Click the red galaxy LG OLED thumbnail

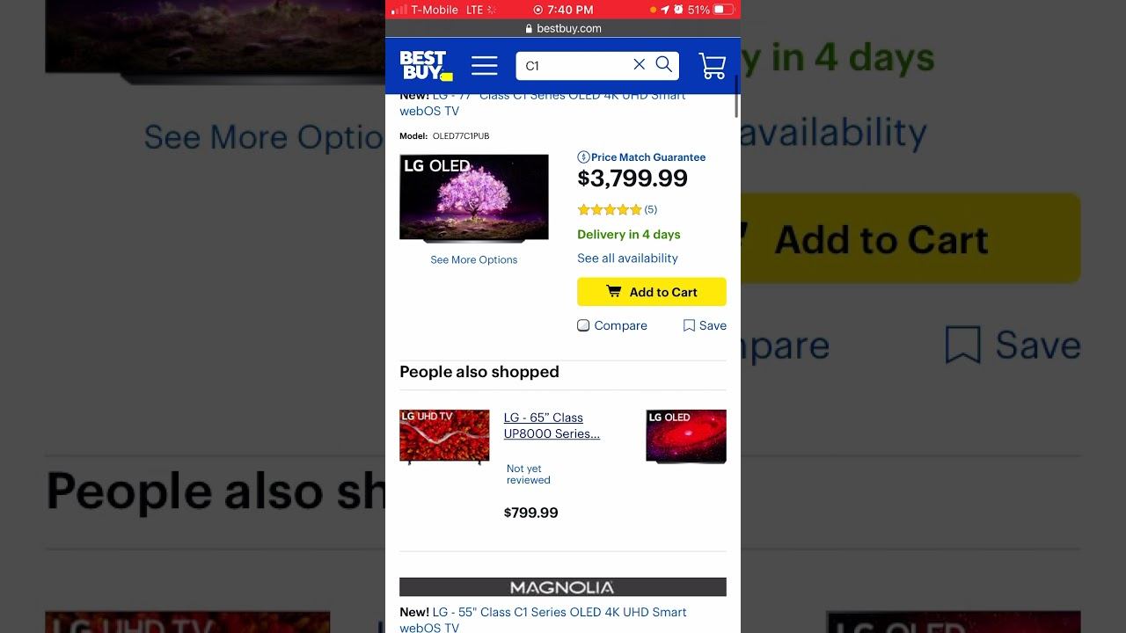click(x=686, y=437)
